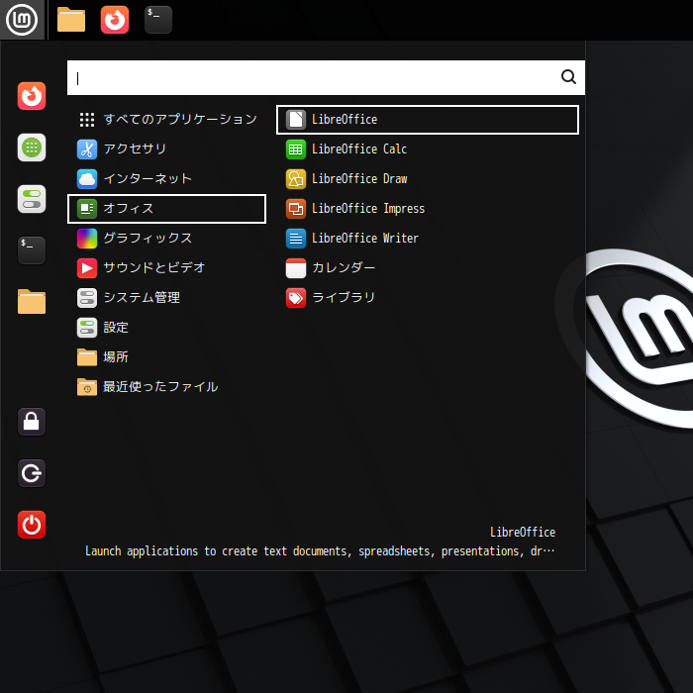
Task: Launch Firefox from menu favorites sidebar
Action: tap(32, 96)
